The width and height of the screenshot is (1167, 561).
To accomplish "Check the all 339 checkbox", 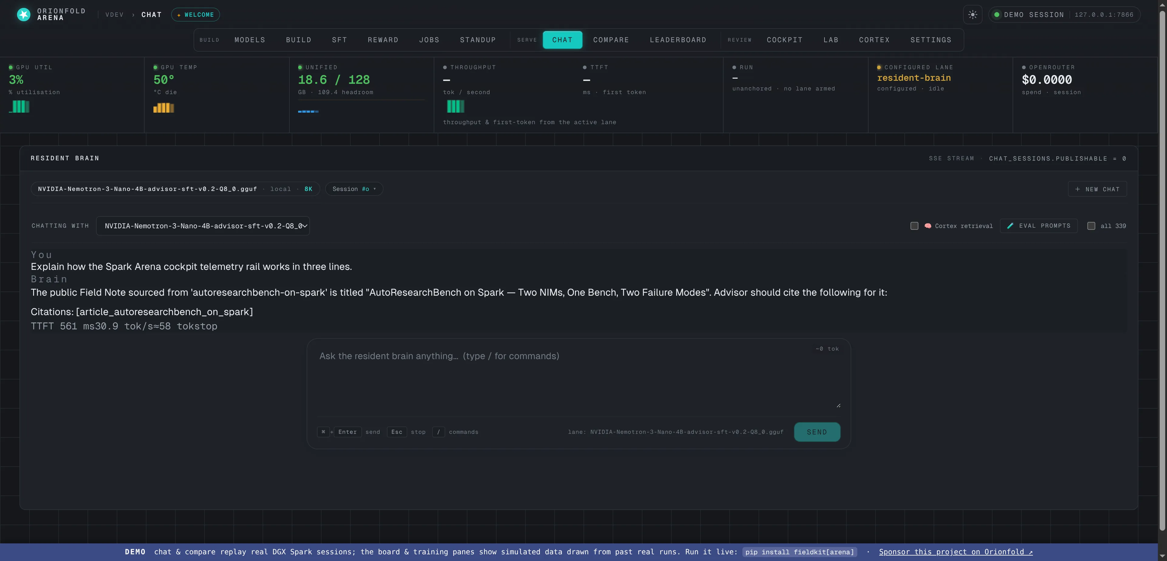I will [1091, 226].
